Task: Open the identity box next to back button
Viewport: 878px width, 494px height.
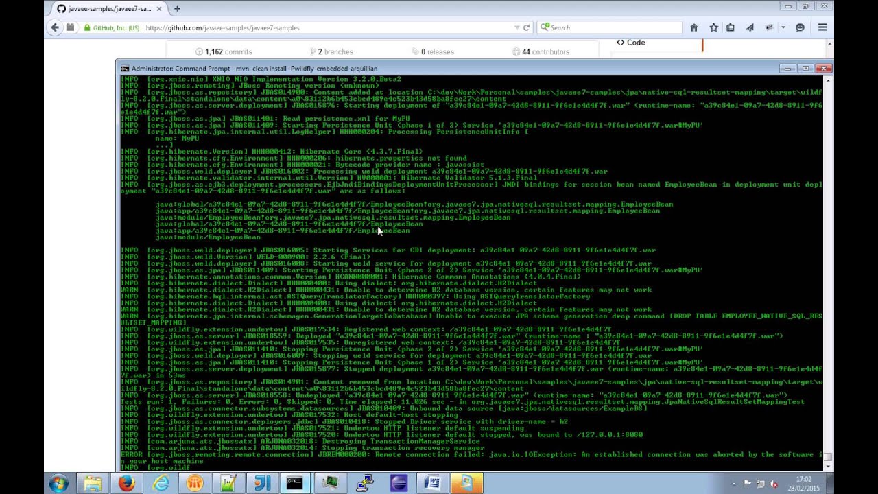Action: [x=71, y=27]
